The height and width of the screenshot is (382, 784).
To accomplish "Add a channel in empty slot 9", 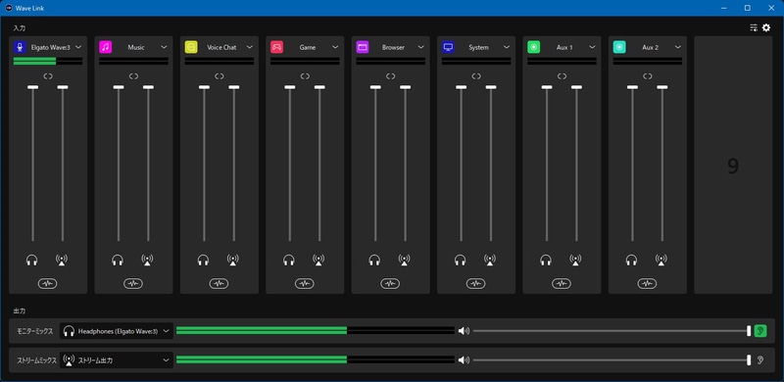I will 733,165.
